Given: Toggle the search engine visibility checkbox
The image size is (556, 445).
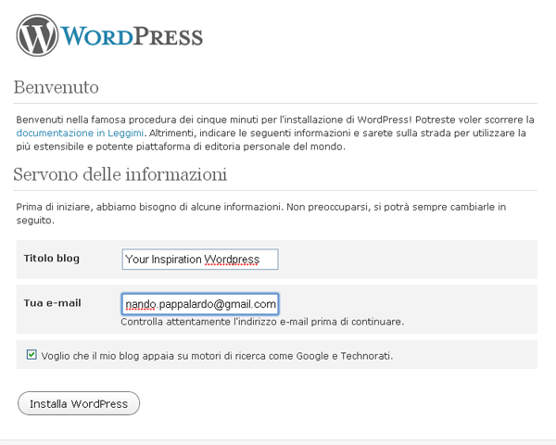Looking at the screenshot, I should [x=32, y=354].
